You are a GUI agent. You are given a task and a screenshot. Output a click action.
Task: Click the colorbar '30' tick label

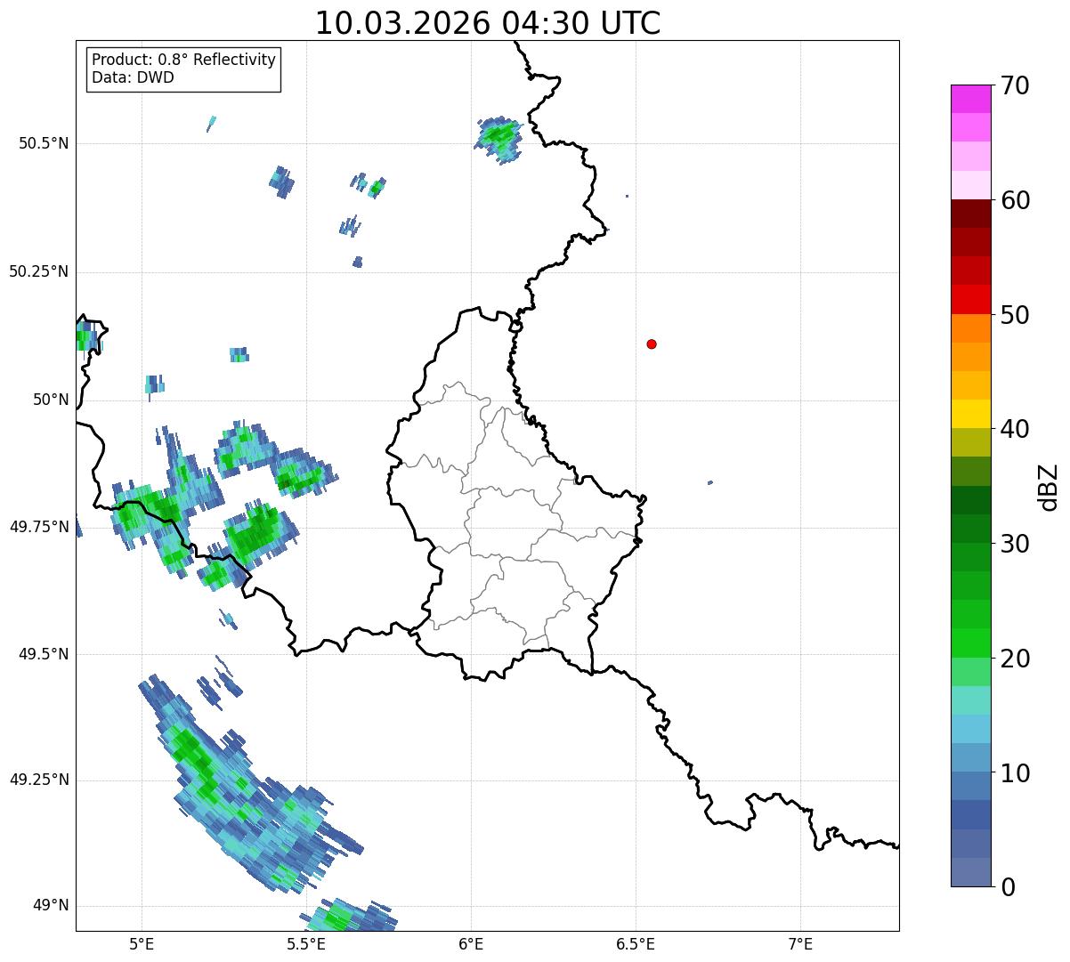[x=1015, y=544]
